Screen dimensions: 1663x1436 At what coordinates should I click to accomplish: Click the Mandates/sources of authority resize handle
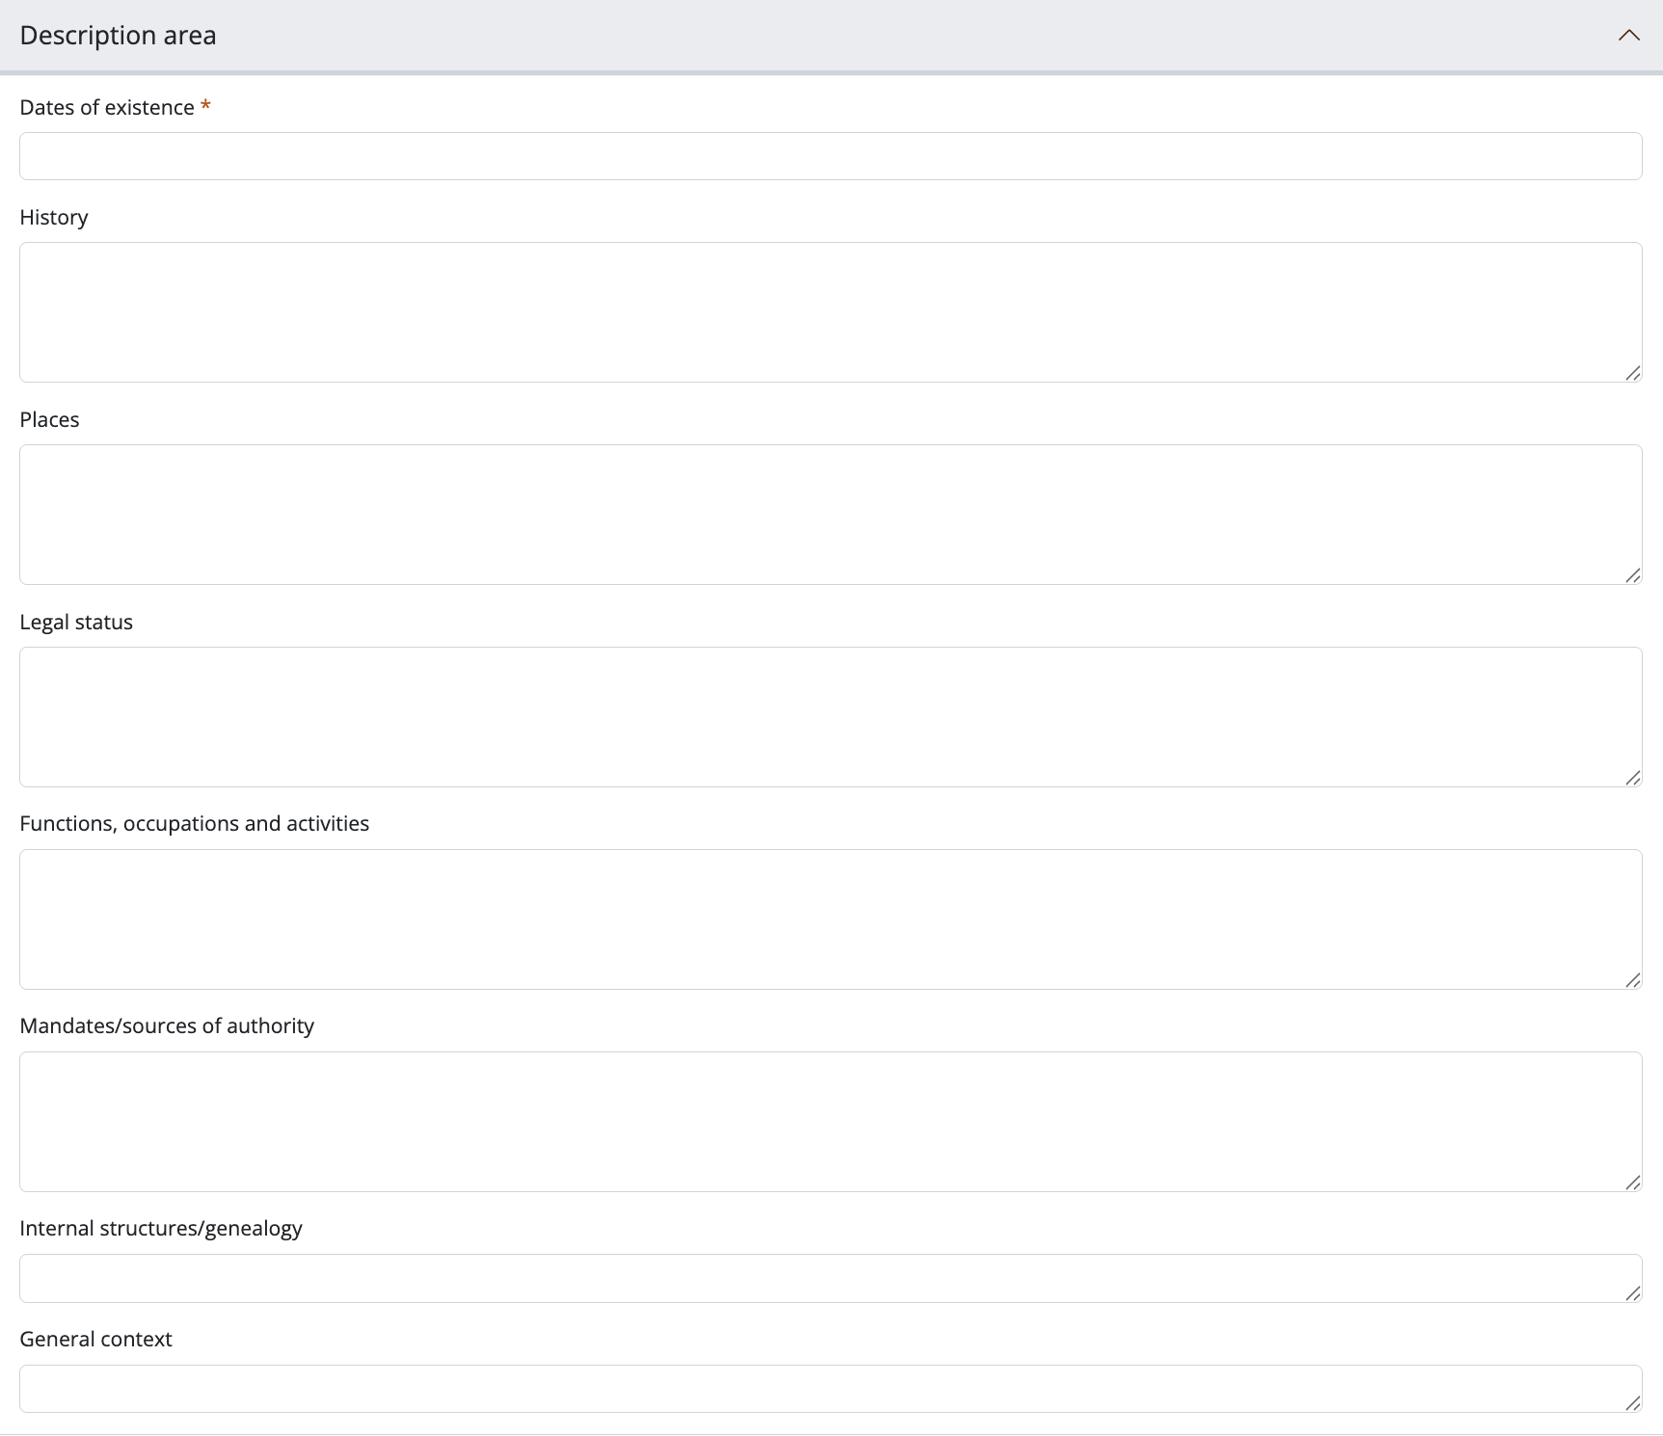tap(1632, 1183)
